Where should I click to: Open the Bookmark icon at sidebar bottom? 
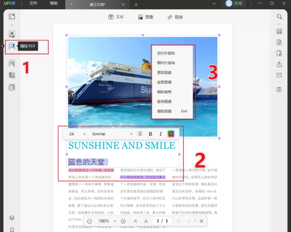[12, 230]
